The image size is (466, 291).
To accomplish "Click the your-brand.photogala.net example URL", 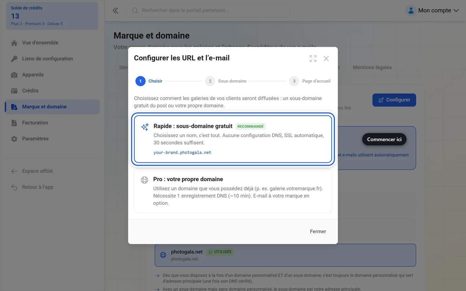I will 182,153.
